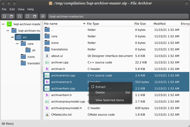Image resolution: width=190 pixels, height=127 pixels.
Task: Sort by File Size column header
Action: pyautogui.click(x=140, y=24)
